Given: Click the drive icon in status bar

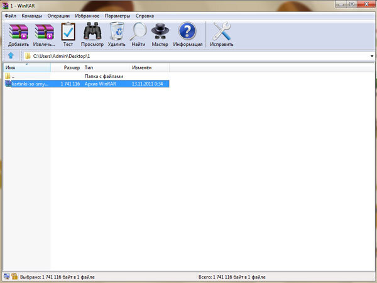Looking at the screenshot, I should point(6,277).
